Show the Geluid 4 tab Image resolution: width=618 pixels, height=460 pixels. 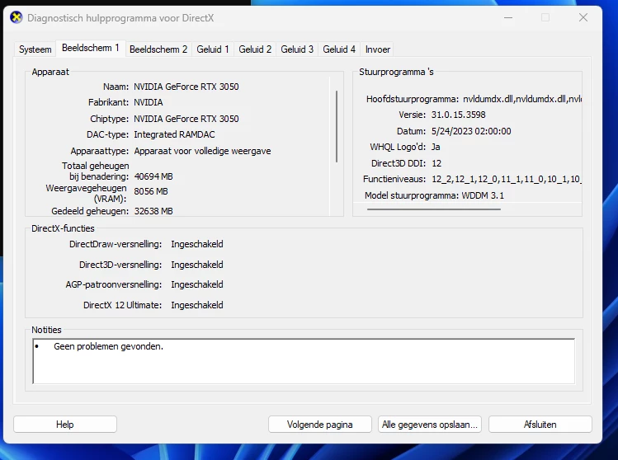pyautogui.click(x=339, y=49)
